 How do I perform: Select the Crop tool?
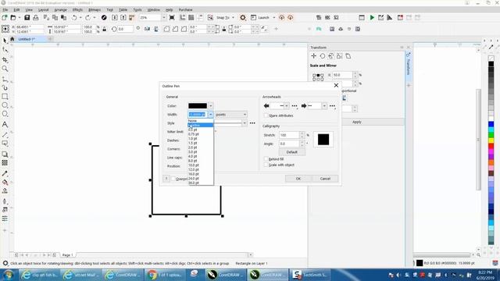pyautogui.click(x=5, y=60)
